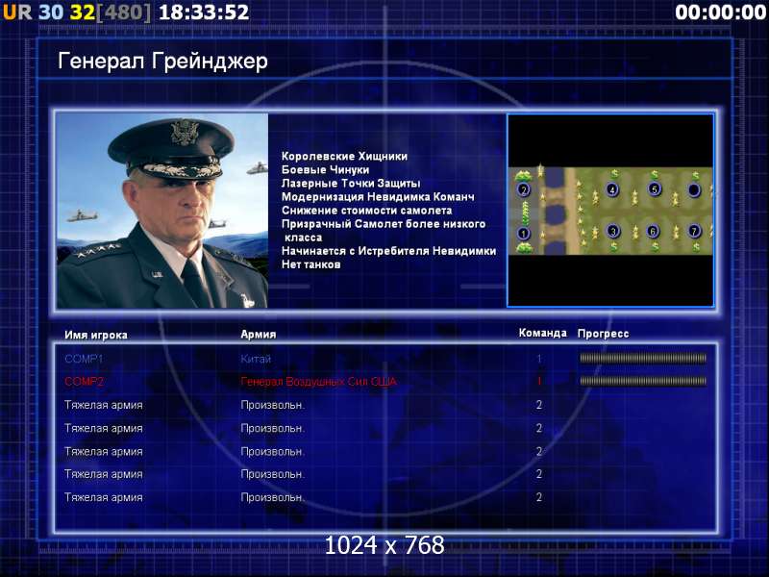Image resolution: width=769 pixels, height=577 pixels.
Task: Click the 'Боевые Чинуки' bonus line
Action: coord(325,170)
